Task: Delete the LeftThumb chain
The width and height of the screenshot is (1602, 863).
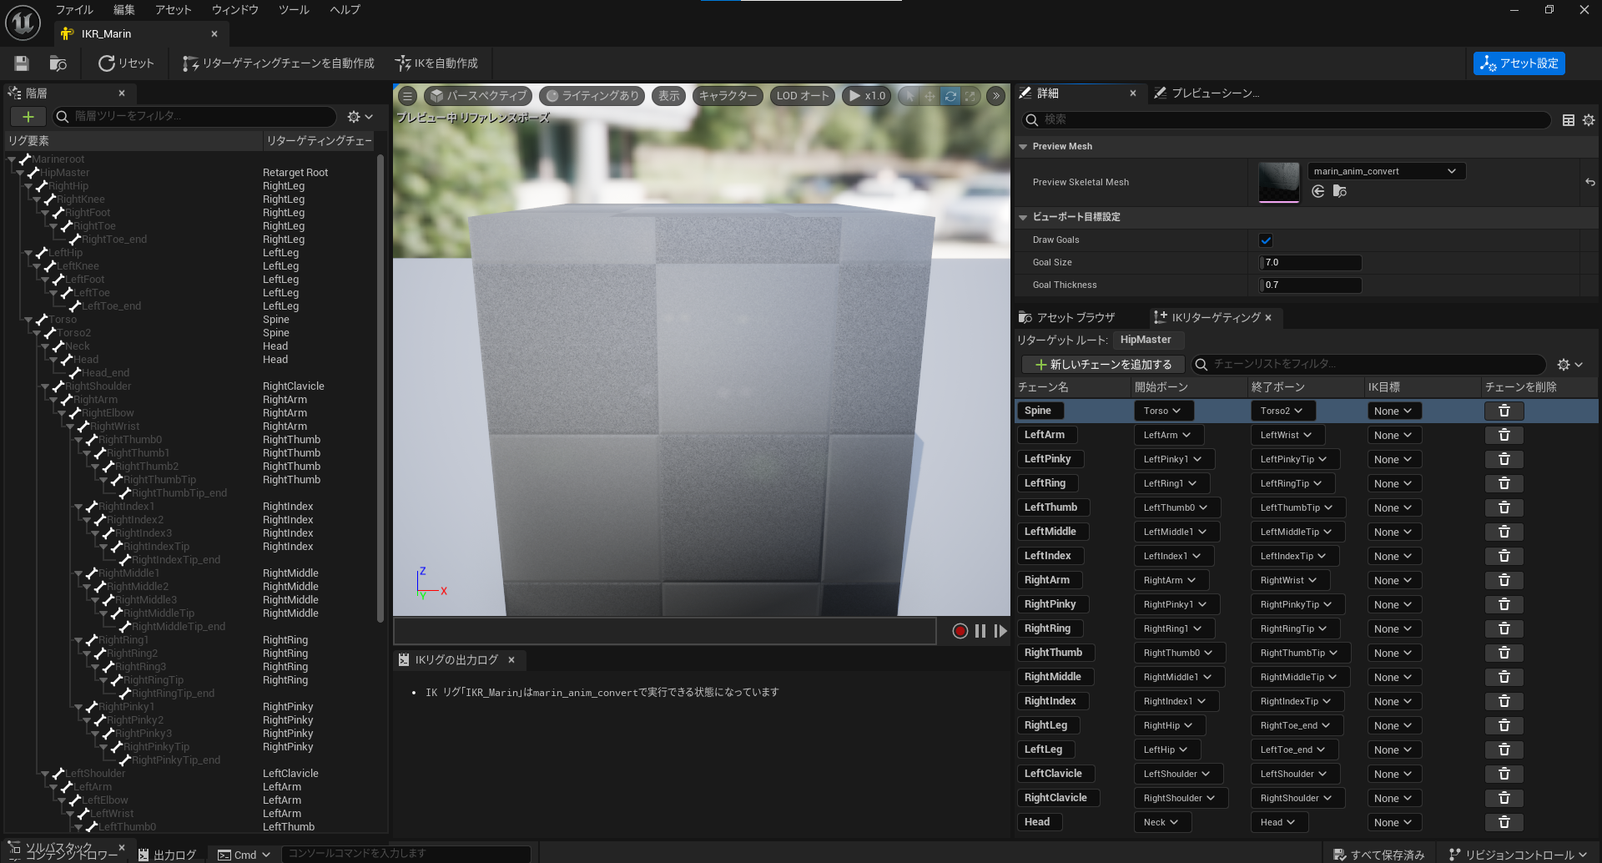Action: pos(1504,507)
